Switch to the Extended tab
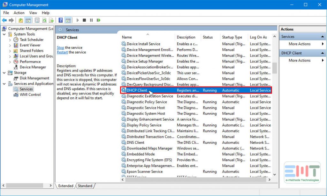 coord(66,186)
